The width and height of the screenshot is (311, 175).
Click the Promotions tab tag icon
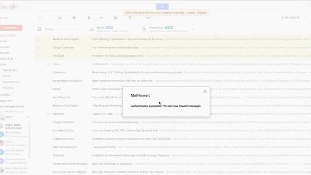144,29
